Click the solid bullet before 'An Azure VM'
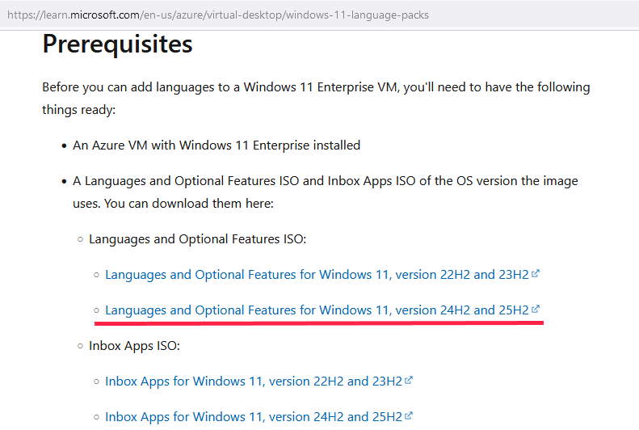 [x=64, y=146]
